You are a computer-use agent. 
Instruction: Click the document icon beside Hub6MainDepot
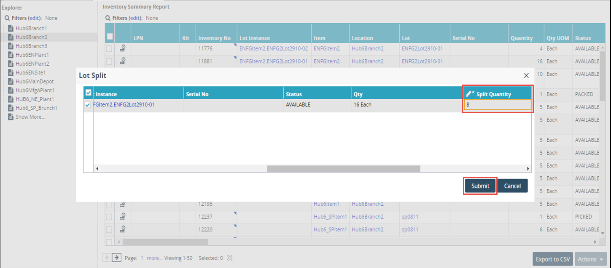[x=11, y=81]
